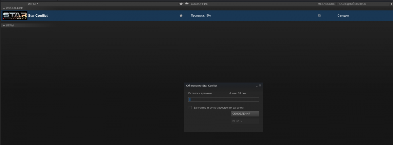Viewport: 393px width, 145px height.
Task: Close the Обновление Star Conflict dialog
Action: 260,85
